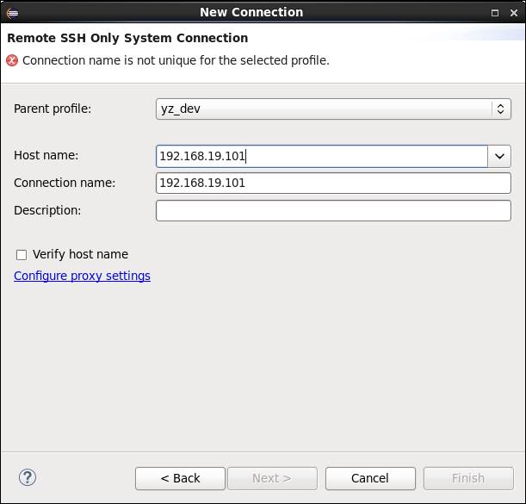The image size is (526, 504).
Task: Open Configure proxy settings link
Action: 82,276
